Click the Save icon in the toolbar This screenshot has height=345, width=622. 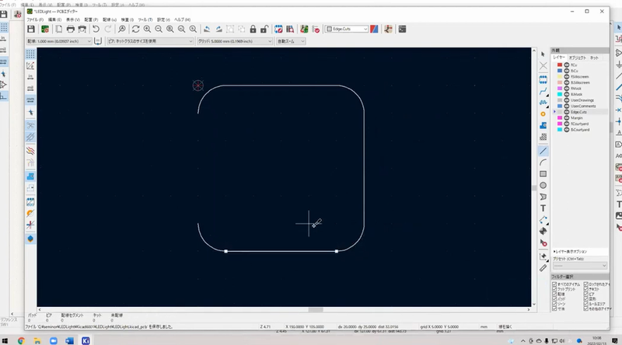tap(31, 29)
